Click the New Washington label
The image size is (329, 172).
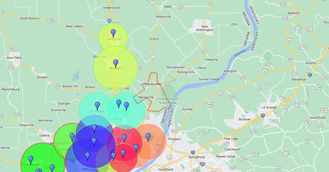[x=205, y=28]
